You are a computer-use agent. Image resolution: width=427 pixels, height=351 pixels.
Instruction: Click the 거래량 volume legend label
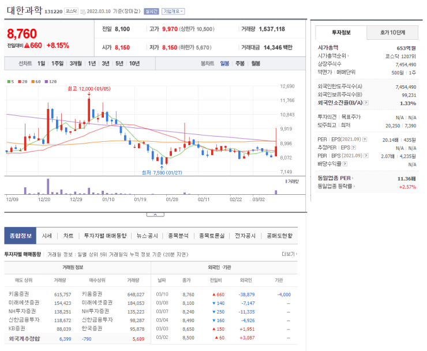click(x=292, y=182)
